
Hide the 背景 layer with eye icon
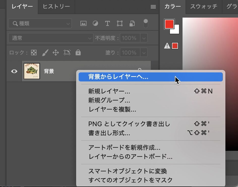[x=14, y=71]
